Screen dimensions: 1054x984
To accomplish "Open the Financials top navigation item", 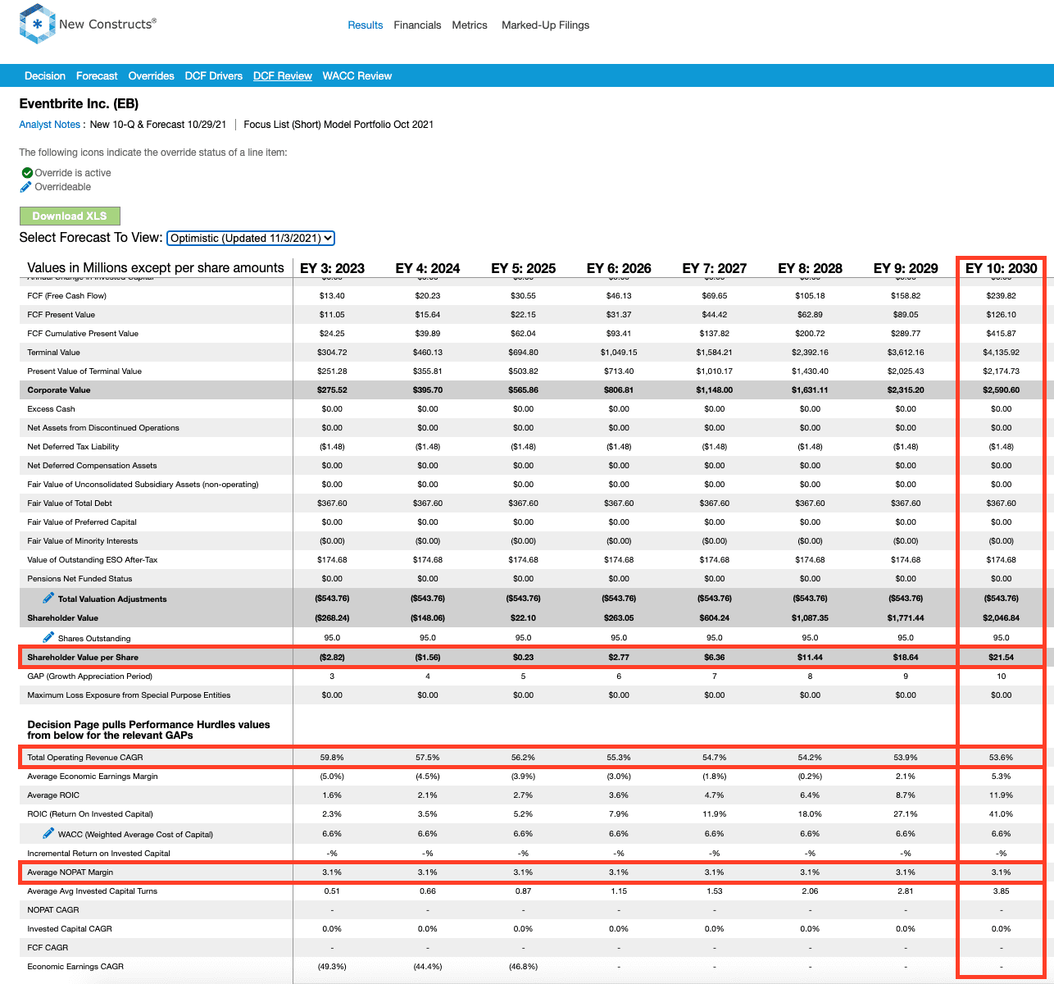I will pos(417,25).
